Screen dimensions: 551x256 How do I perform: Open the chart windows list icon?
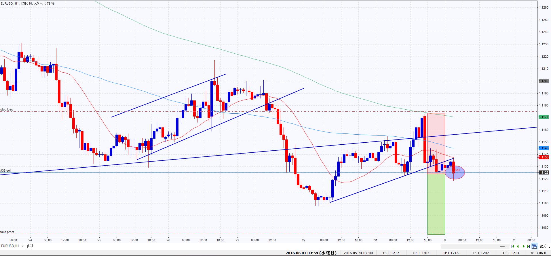(30, 246)
